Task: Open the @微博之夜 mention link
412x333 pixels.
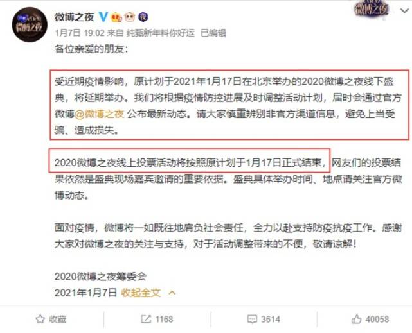Action: coord(100,114)
